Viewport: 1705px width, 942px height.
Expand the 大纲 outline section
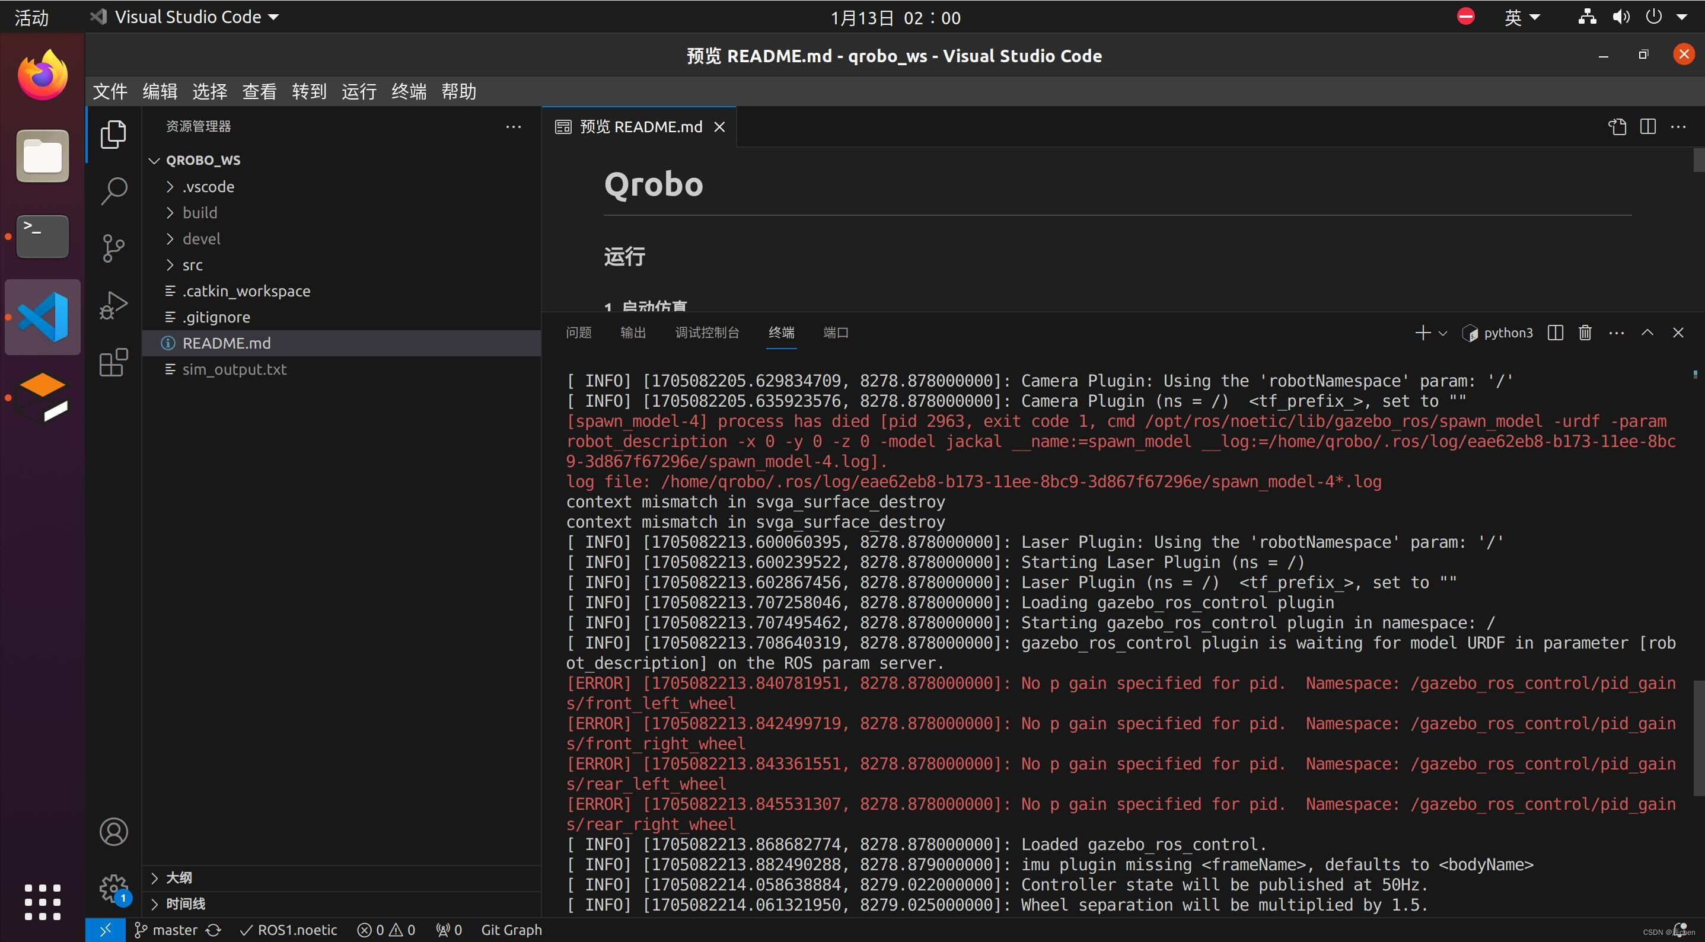342,878
